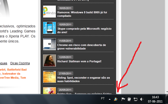
Task: Open the Action Center flag icon
Action: point(123,99)
